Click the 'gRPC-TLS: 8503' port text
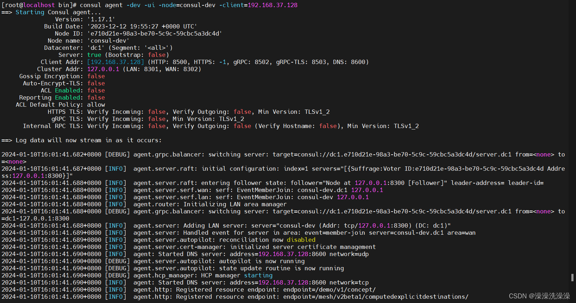Viewport: 576px width, 303px height. [x=301, y=62]
